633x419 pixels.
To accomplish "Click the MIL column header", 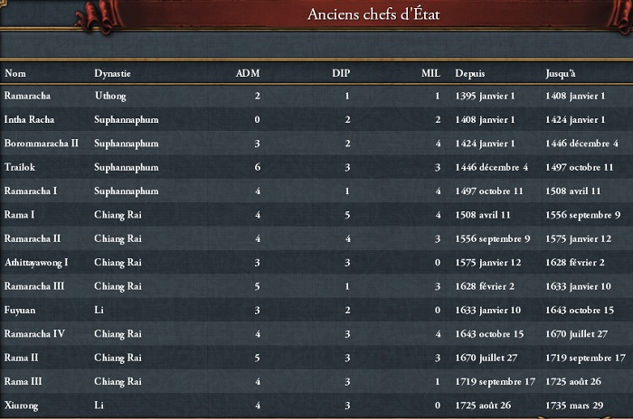I will 430,73.
